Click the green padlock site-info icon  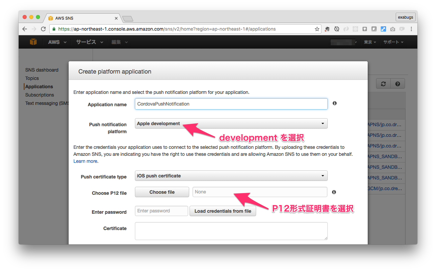click(54, 29)
